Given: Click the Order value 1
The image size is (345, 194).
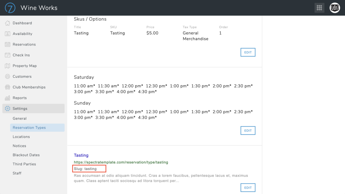Looking at the screenshot, I should coord(220,33).
